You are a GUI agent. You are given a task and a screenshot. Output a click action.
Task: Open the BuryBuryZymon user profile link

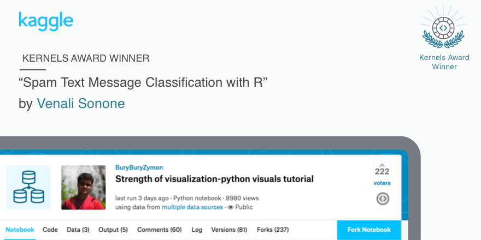[x=139, y=167]
